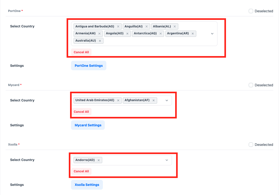
Task: Expand the Xsolla country dropdown arrow
Action: 167,160
